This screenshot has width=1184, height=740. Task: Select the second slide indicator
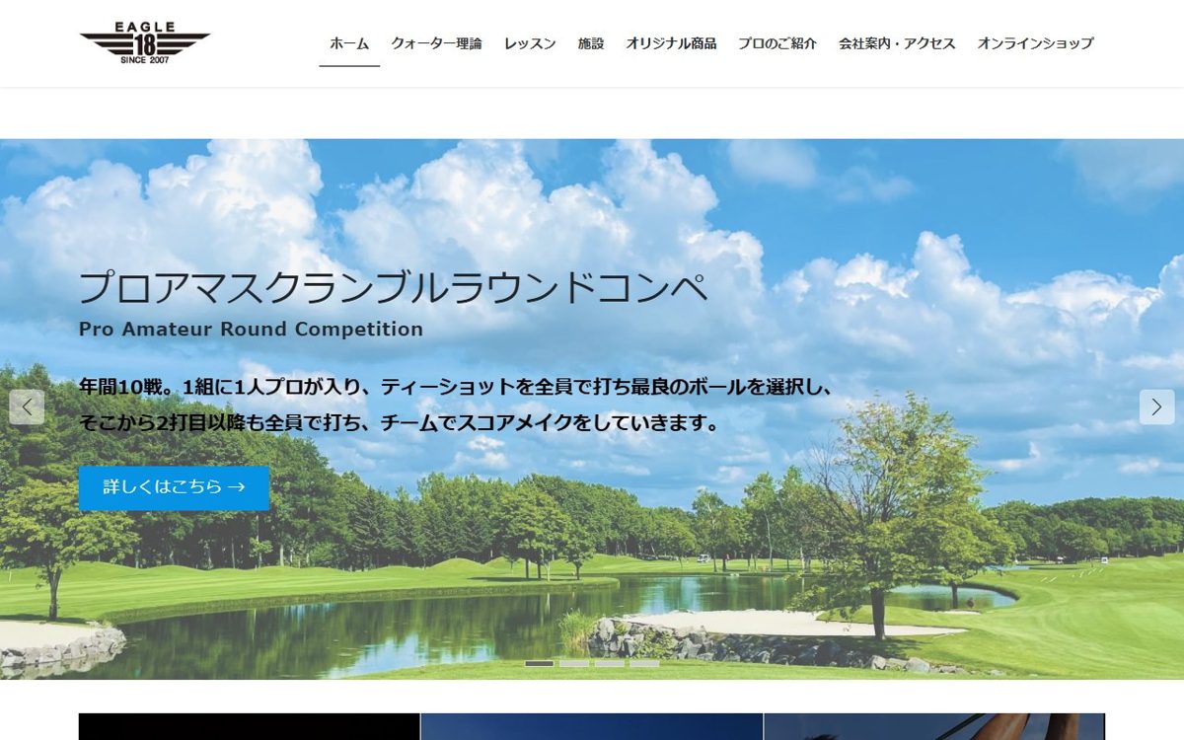pyautogui.click(x=574, y=664)
